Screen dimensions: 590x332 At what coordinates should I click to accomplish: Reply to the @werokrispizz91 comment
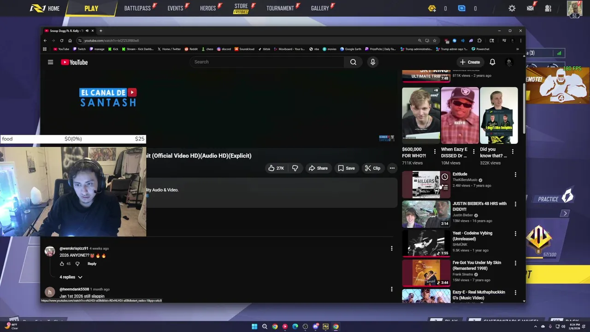pyautogui.click(x=92, y=264)
